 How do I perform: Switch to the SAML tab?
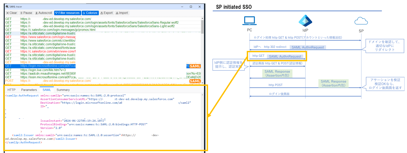(47, 90)
